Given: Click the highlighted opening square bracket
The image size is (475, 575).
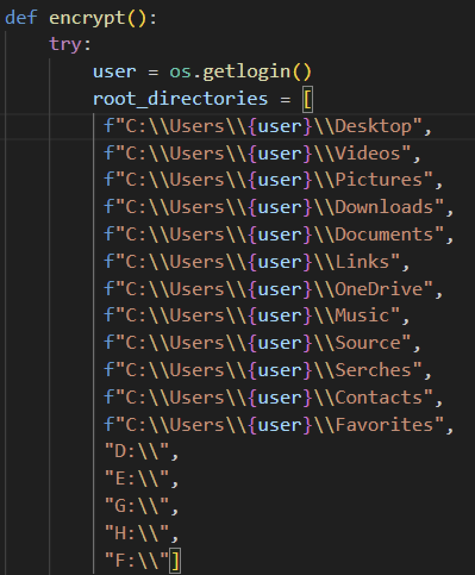Looking at the screenshot, I should tap(307, 99).
